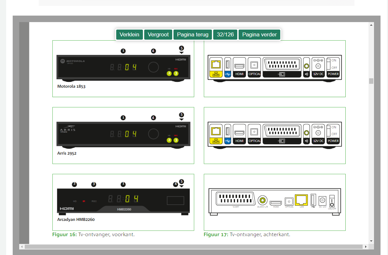
Task: Click the Figuur 17 caption text
Action: coord(247,235)
